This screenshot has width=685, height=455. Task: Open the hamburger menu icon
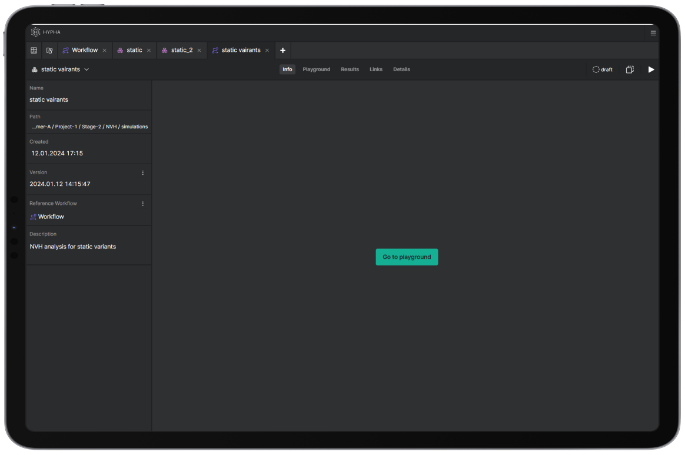[653, 33]
